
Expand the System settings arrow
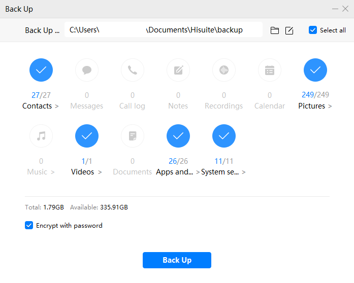tap(244, 172)
